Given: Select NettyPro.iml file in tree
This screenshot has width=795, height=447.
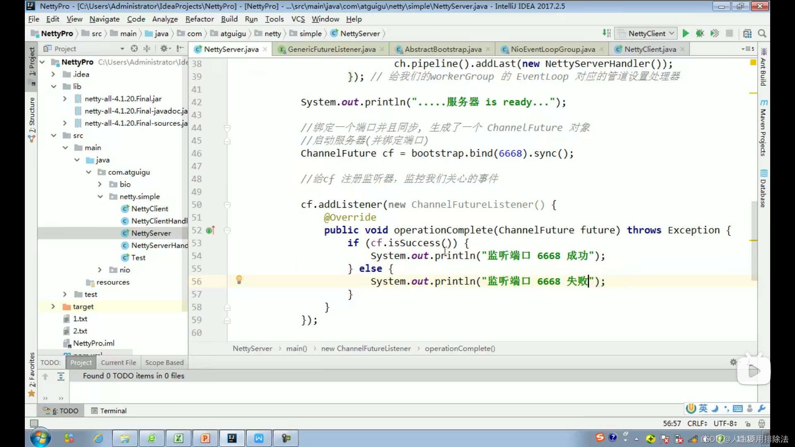Looking at the screenshot, I should coord(94,343).
